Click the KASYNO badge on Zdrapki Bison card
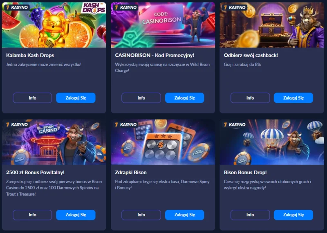The width and height of the screenshot is (327, 233). (126, 124)
